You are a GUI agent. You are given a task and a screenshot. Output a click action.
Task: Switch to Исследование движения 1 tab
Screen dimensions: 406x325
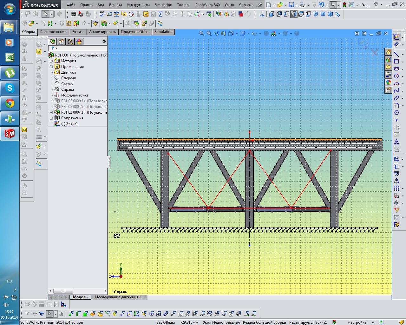[118, 297]
